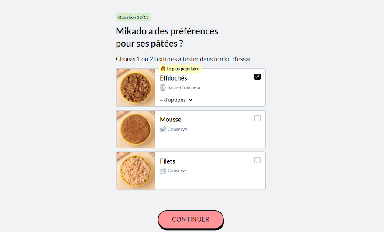Image resolution: width=384 pixels, height=232 pixels.
Task: Click the Filets bowl thumbnail
Action: (136, 171)
